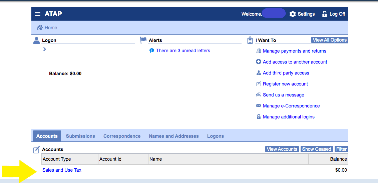Viewport: 378px width, 183px height.
Task: Open Add third party access link
Action: coord(286,73)
